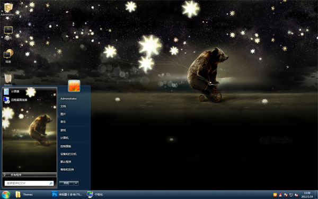Screen dimensions: 318x199
Task: Open Control Panel (控制面板)
Action: pyautogui.click(x=66, y=146)
